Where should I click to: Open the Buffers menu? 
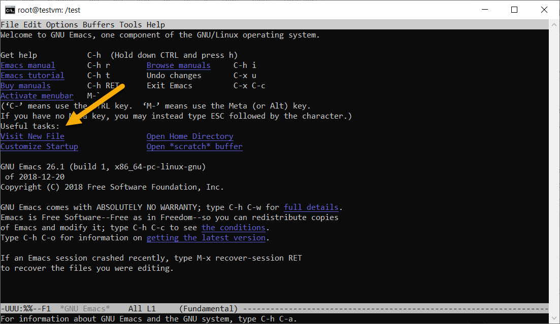(98, 25)
